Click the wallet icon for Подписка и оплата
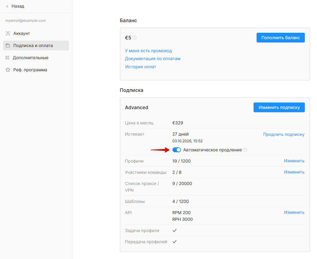Image resolution: width=317 pixels, height=259 pixels. [x=8, y=45]
